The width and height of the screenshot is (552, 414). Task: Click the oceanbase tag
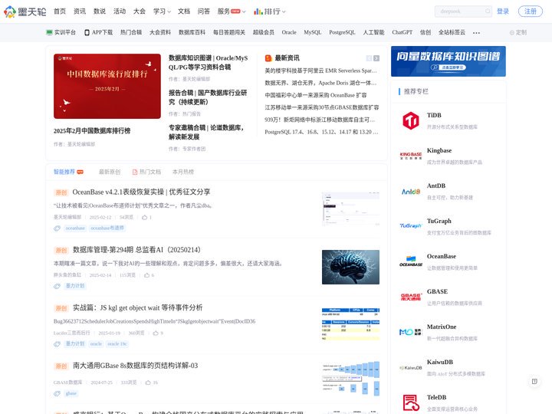point(75,228)
